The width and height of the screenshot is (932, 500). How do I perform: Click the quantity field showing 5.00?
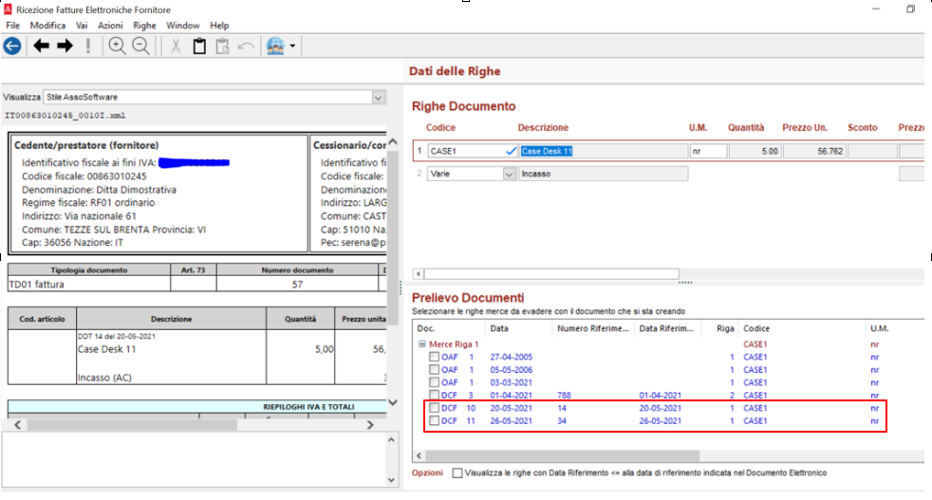tap(755, 151)
